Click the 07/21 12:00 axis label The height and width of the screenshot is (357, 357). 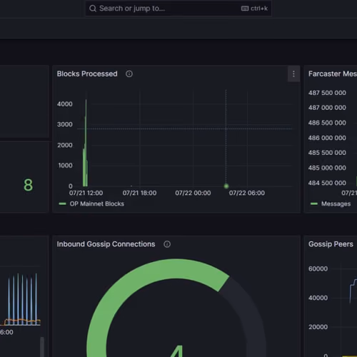point(86,193)
